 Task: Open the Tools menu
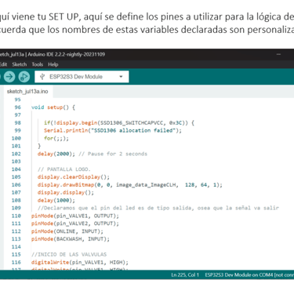[x=38, y=64]
